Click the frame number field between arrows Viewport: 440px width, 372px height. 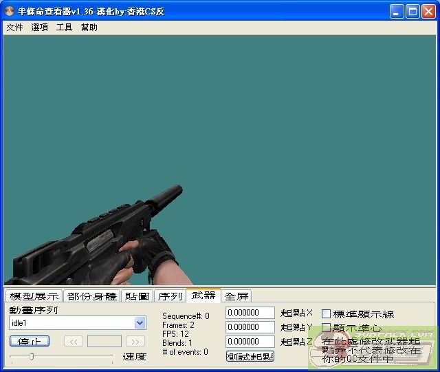[x=104, y=342]
